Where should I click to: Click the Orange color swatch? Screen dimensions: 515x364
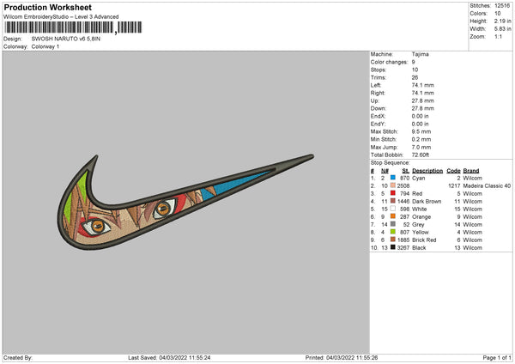[x=393, y=216]
